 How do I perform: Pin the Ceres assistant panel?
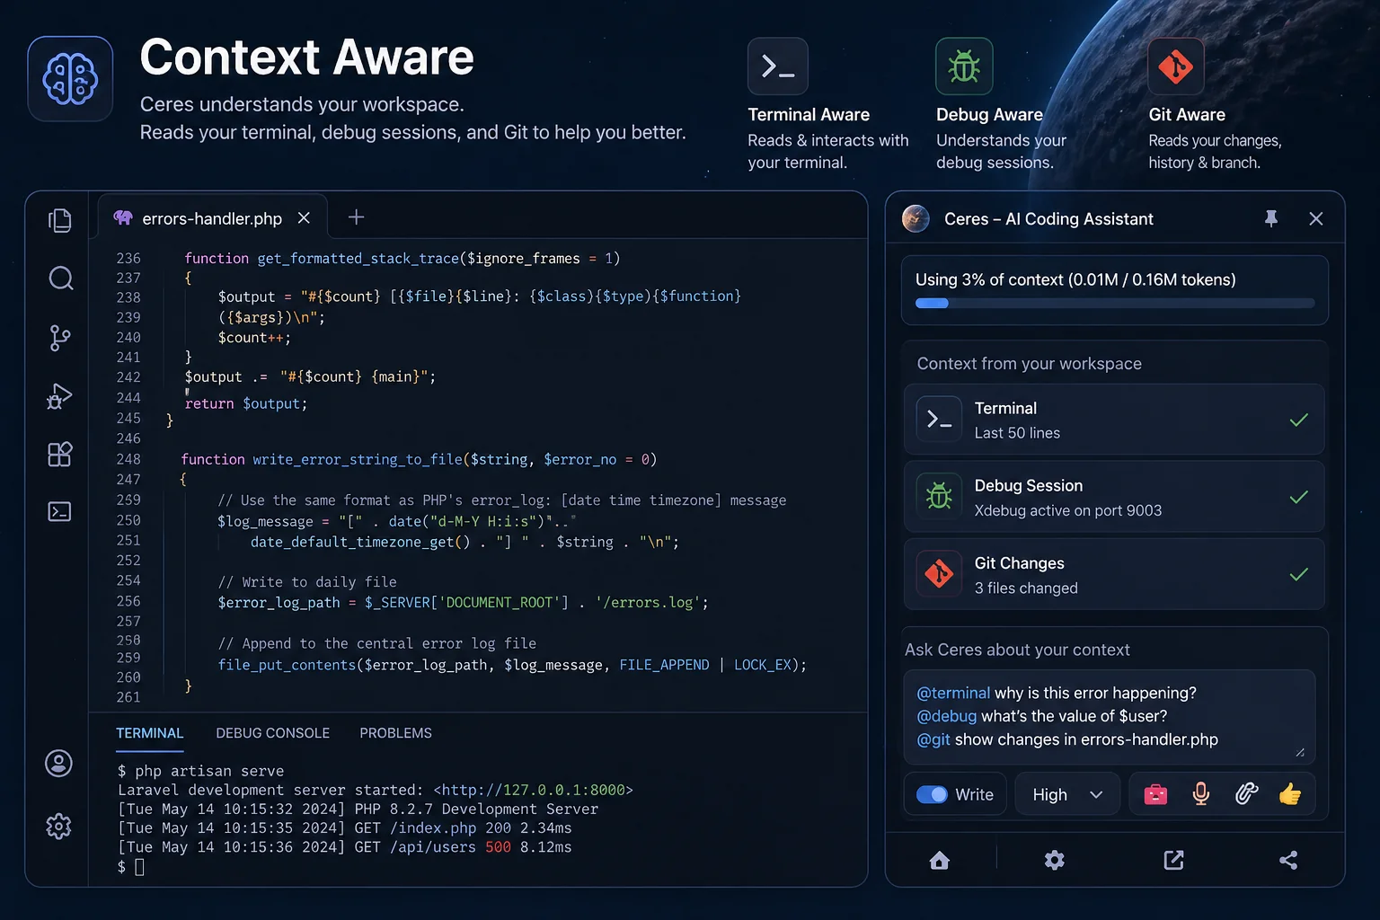pos(1271,218)
